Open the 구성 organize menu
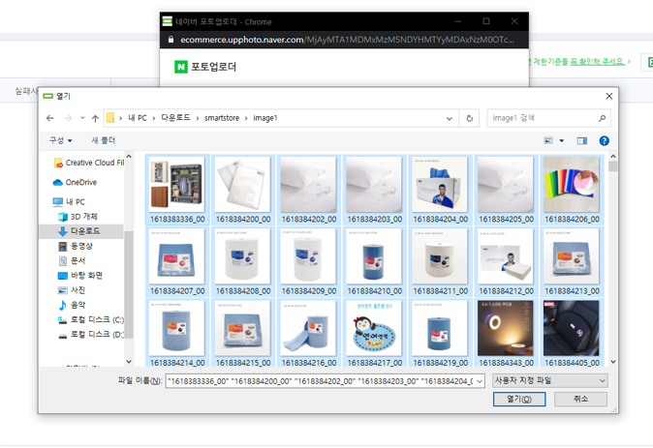The height and width of the screenshot is (448, 653). pyautogui.click(x=61, y=140)
